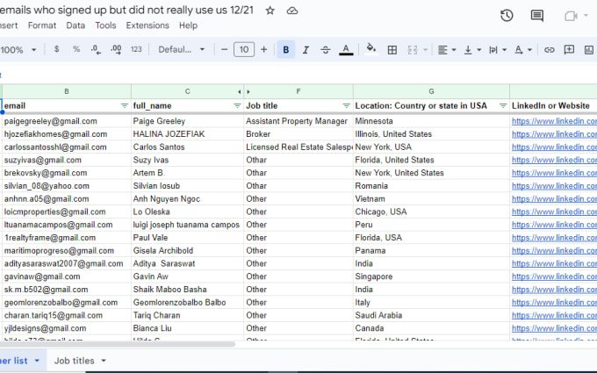Open the Extensions menu
The height and width of the screenshot is (373, 597).
[x=147, y=25]
